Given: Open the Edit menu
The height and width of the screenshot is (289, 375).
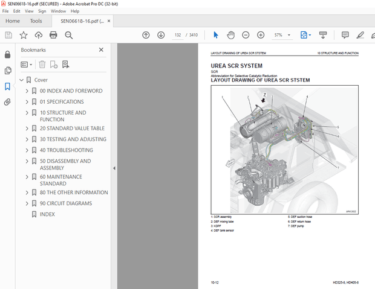Looking at the screenshot, I should 16,11.
